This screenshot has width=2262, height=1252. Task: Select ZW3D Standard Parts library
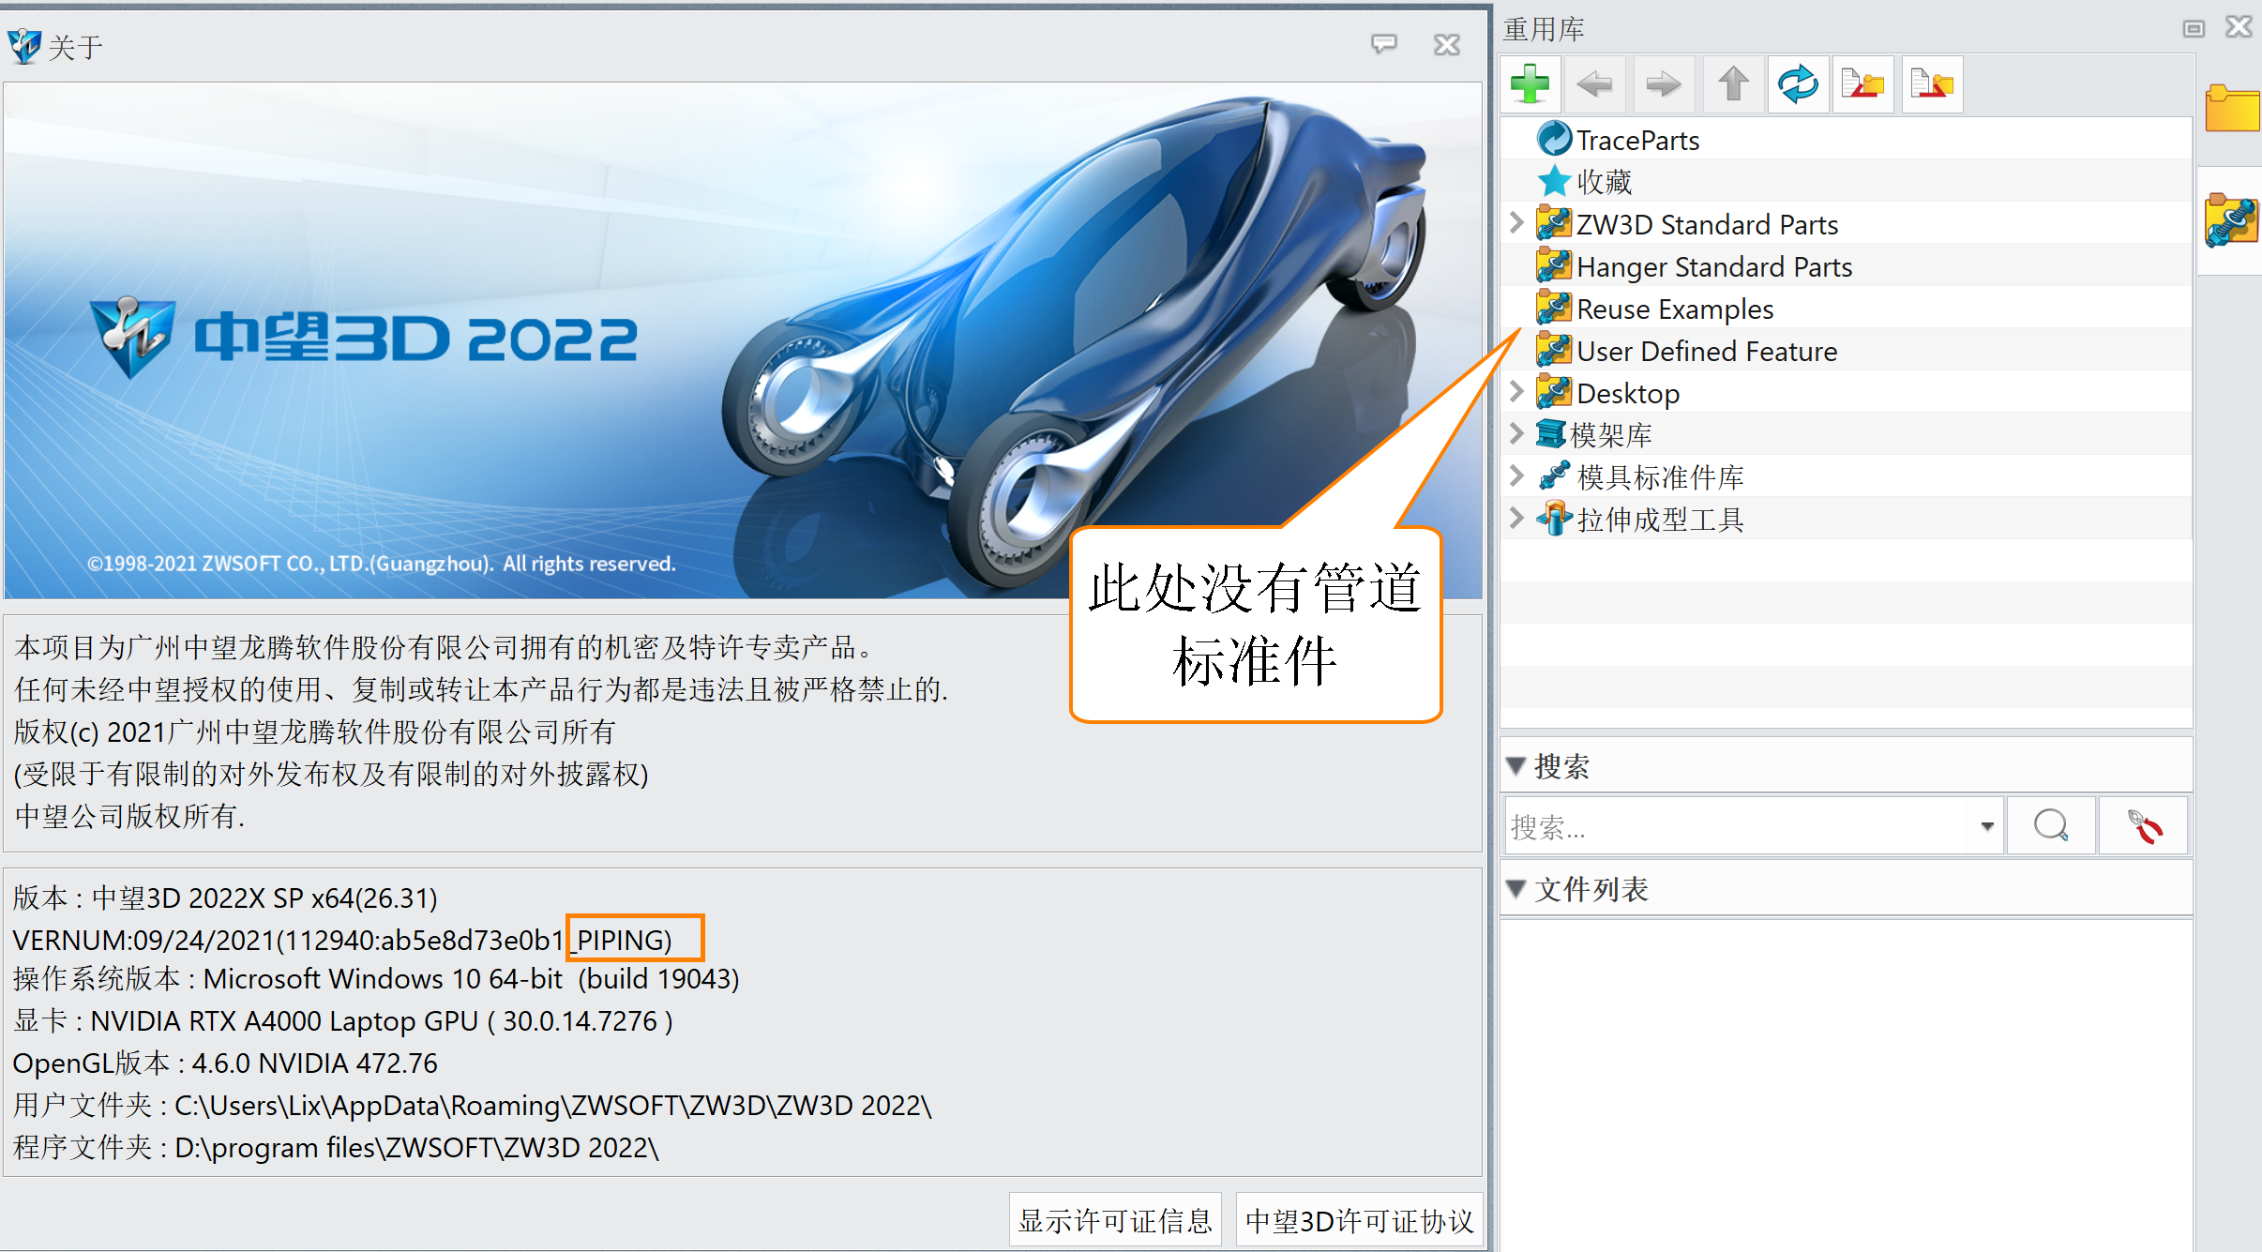pyautogui.click(x=1707, y=224)
